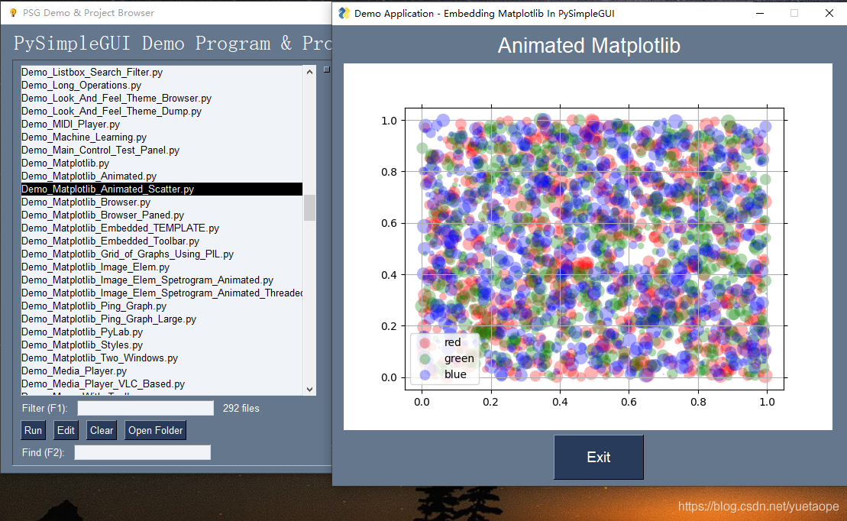Open the Edit button in Project Browser
847x521 pixels.
pyautogui.click(x=66, y=430)
